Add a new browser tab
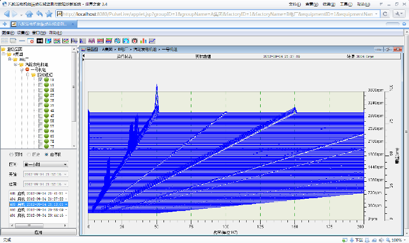Viewport: 409px width, 243px height. (x=5, y=24)
